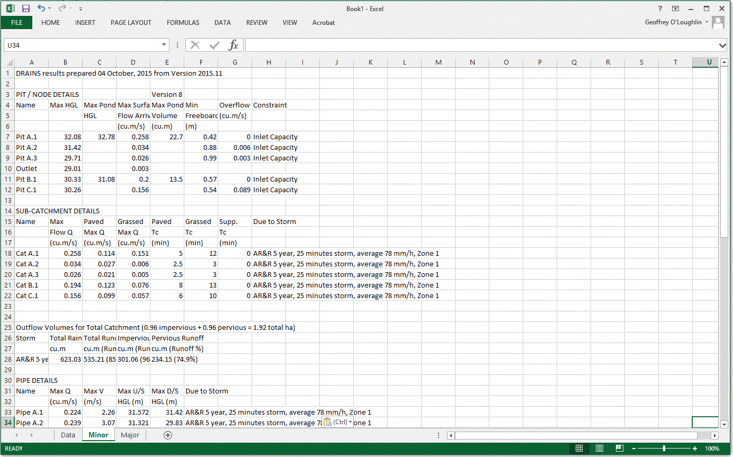Click the READY status bar indicator
The height and width of the screenshot is (457, 733).
[x=14, y=449]
